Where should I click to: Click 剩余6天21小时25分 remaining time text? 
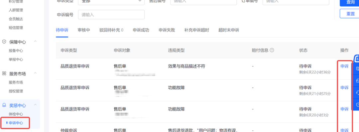315,93
